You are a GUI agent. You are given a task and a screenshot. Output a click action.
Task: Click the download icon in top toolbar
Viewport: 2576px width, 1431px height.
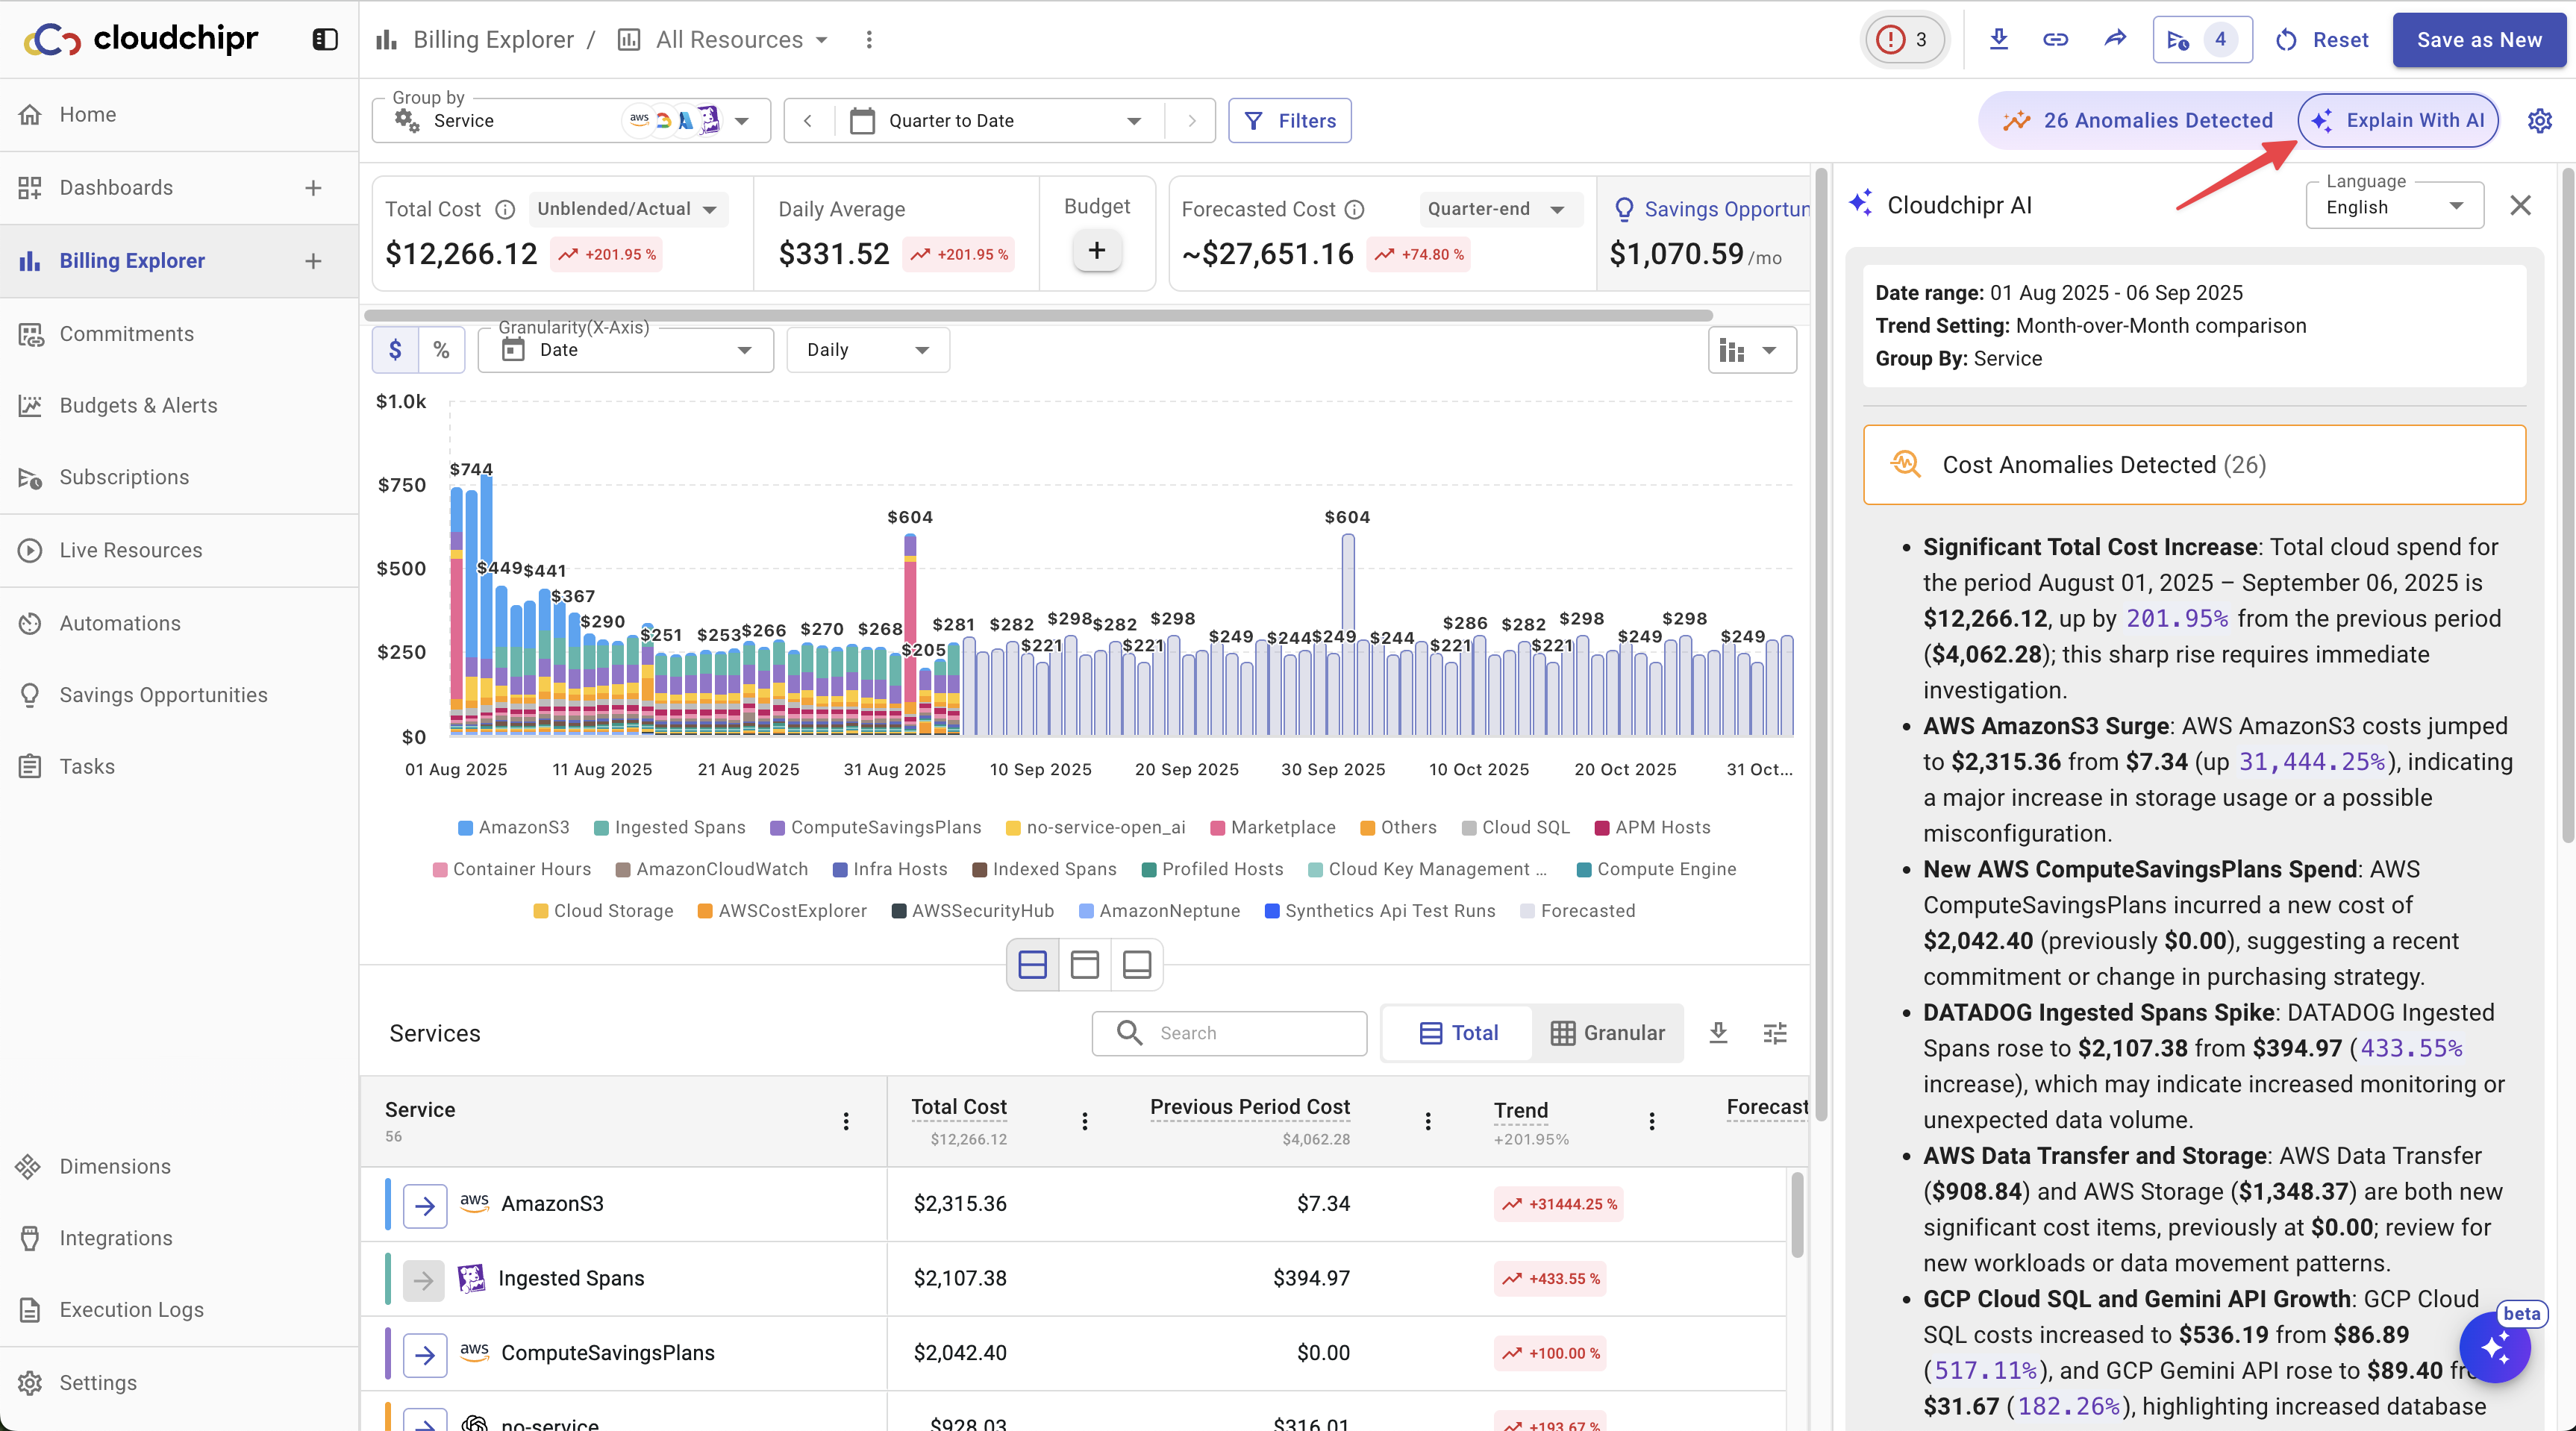pyautogui.click(x=1998, y=39)
